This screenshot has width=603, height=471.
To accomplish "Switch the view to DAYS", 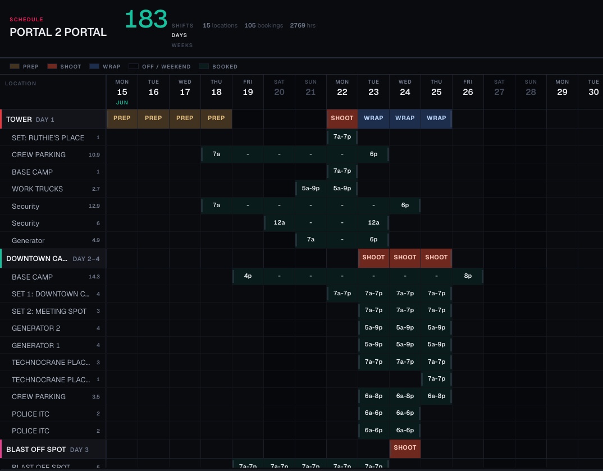I will tap(179, 35).
